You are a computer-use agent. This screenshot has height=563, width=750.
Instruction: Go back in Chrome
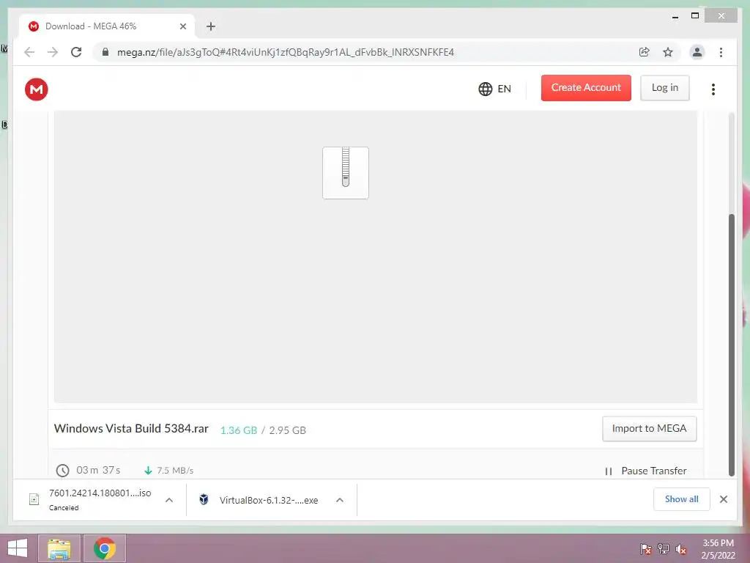coord(29,52)
